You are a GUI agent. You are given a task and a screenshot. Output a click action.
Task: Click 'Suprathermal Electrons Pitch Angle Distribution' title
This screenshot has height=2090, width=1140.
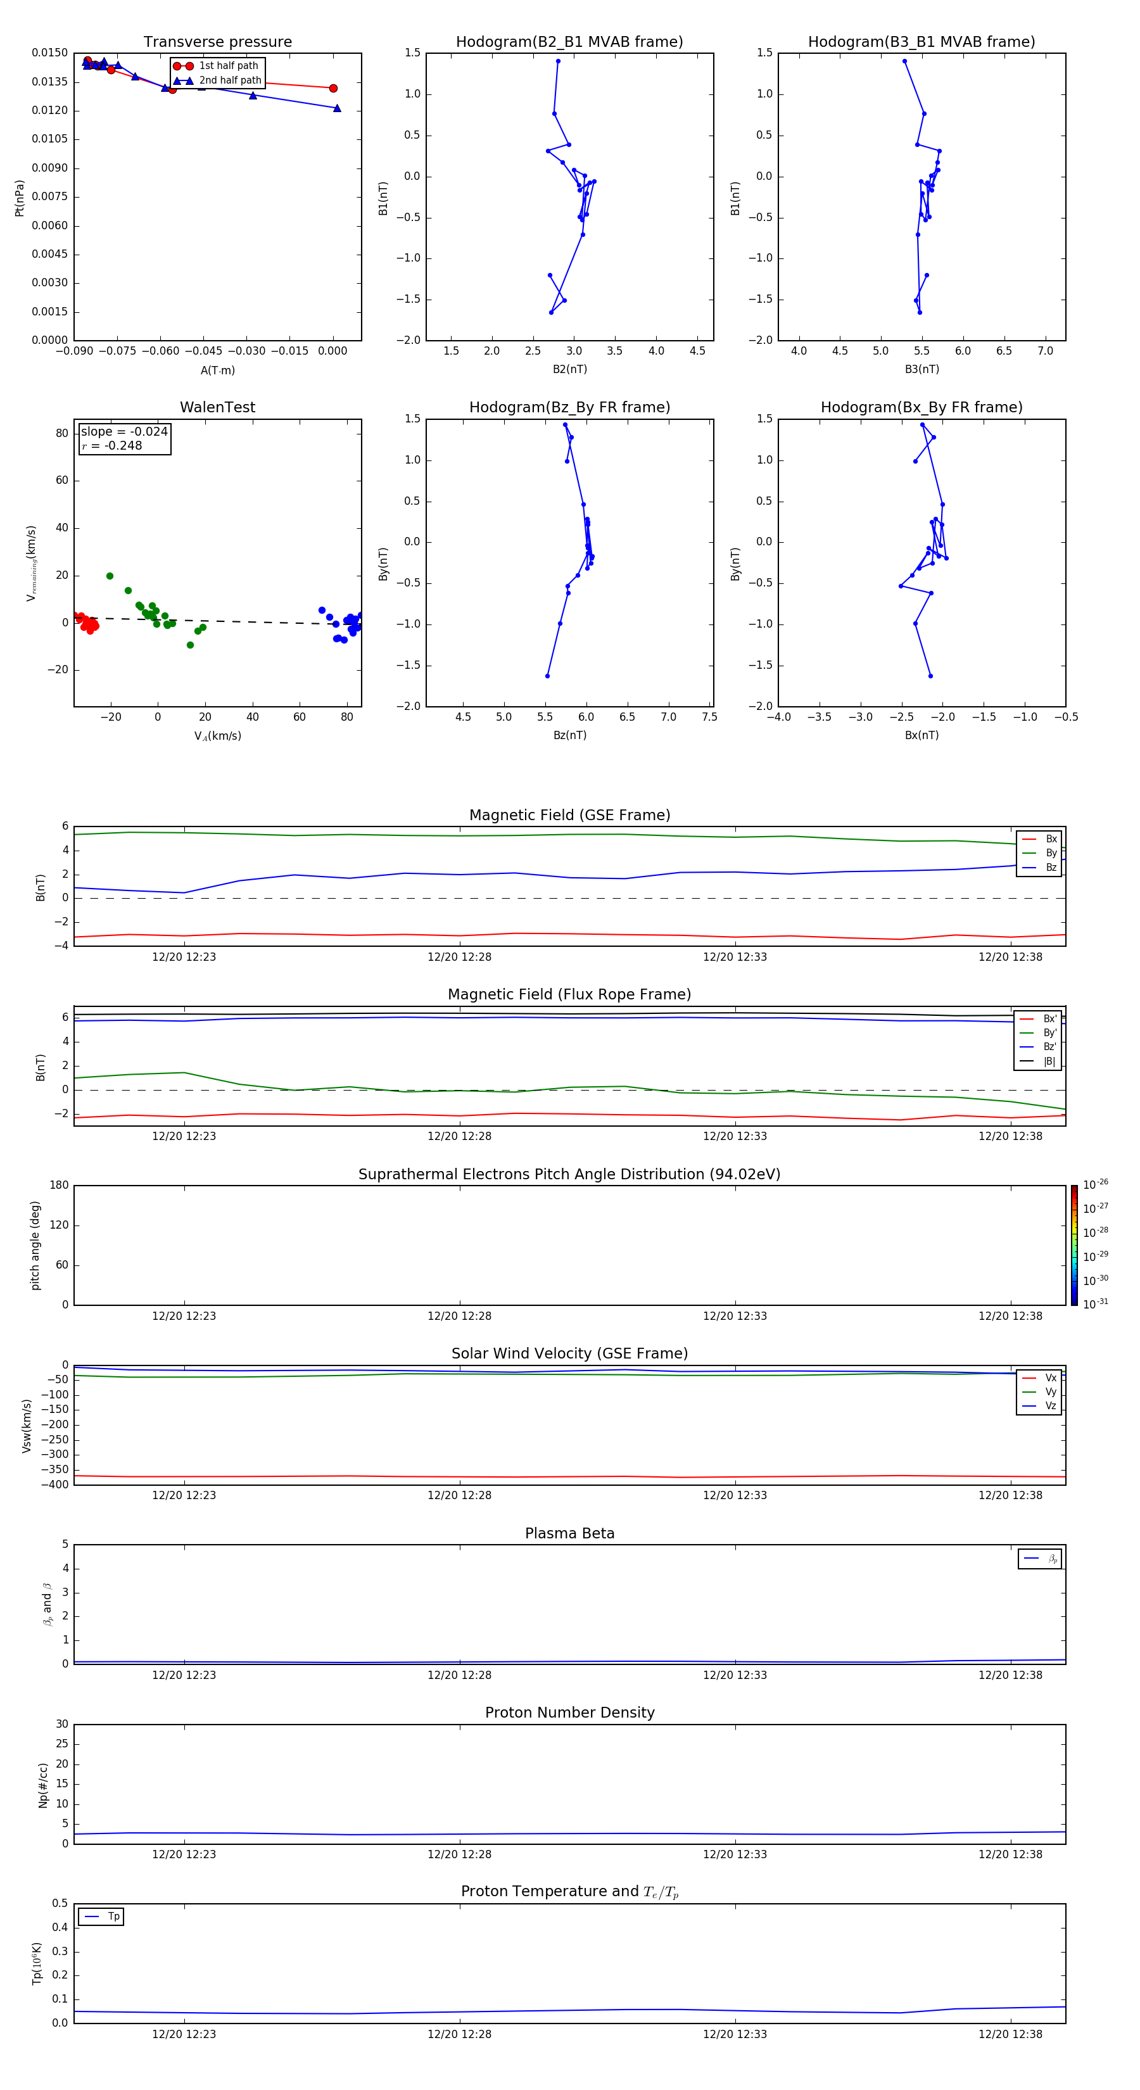[569, 1175]
